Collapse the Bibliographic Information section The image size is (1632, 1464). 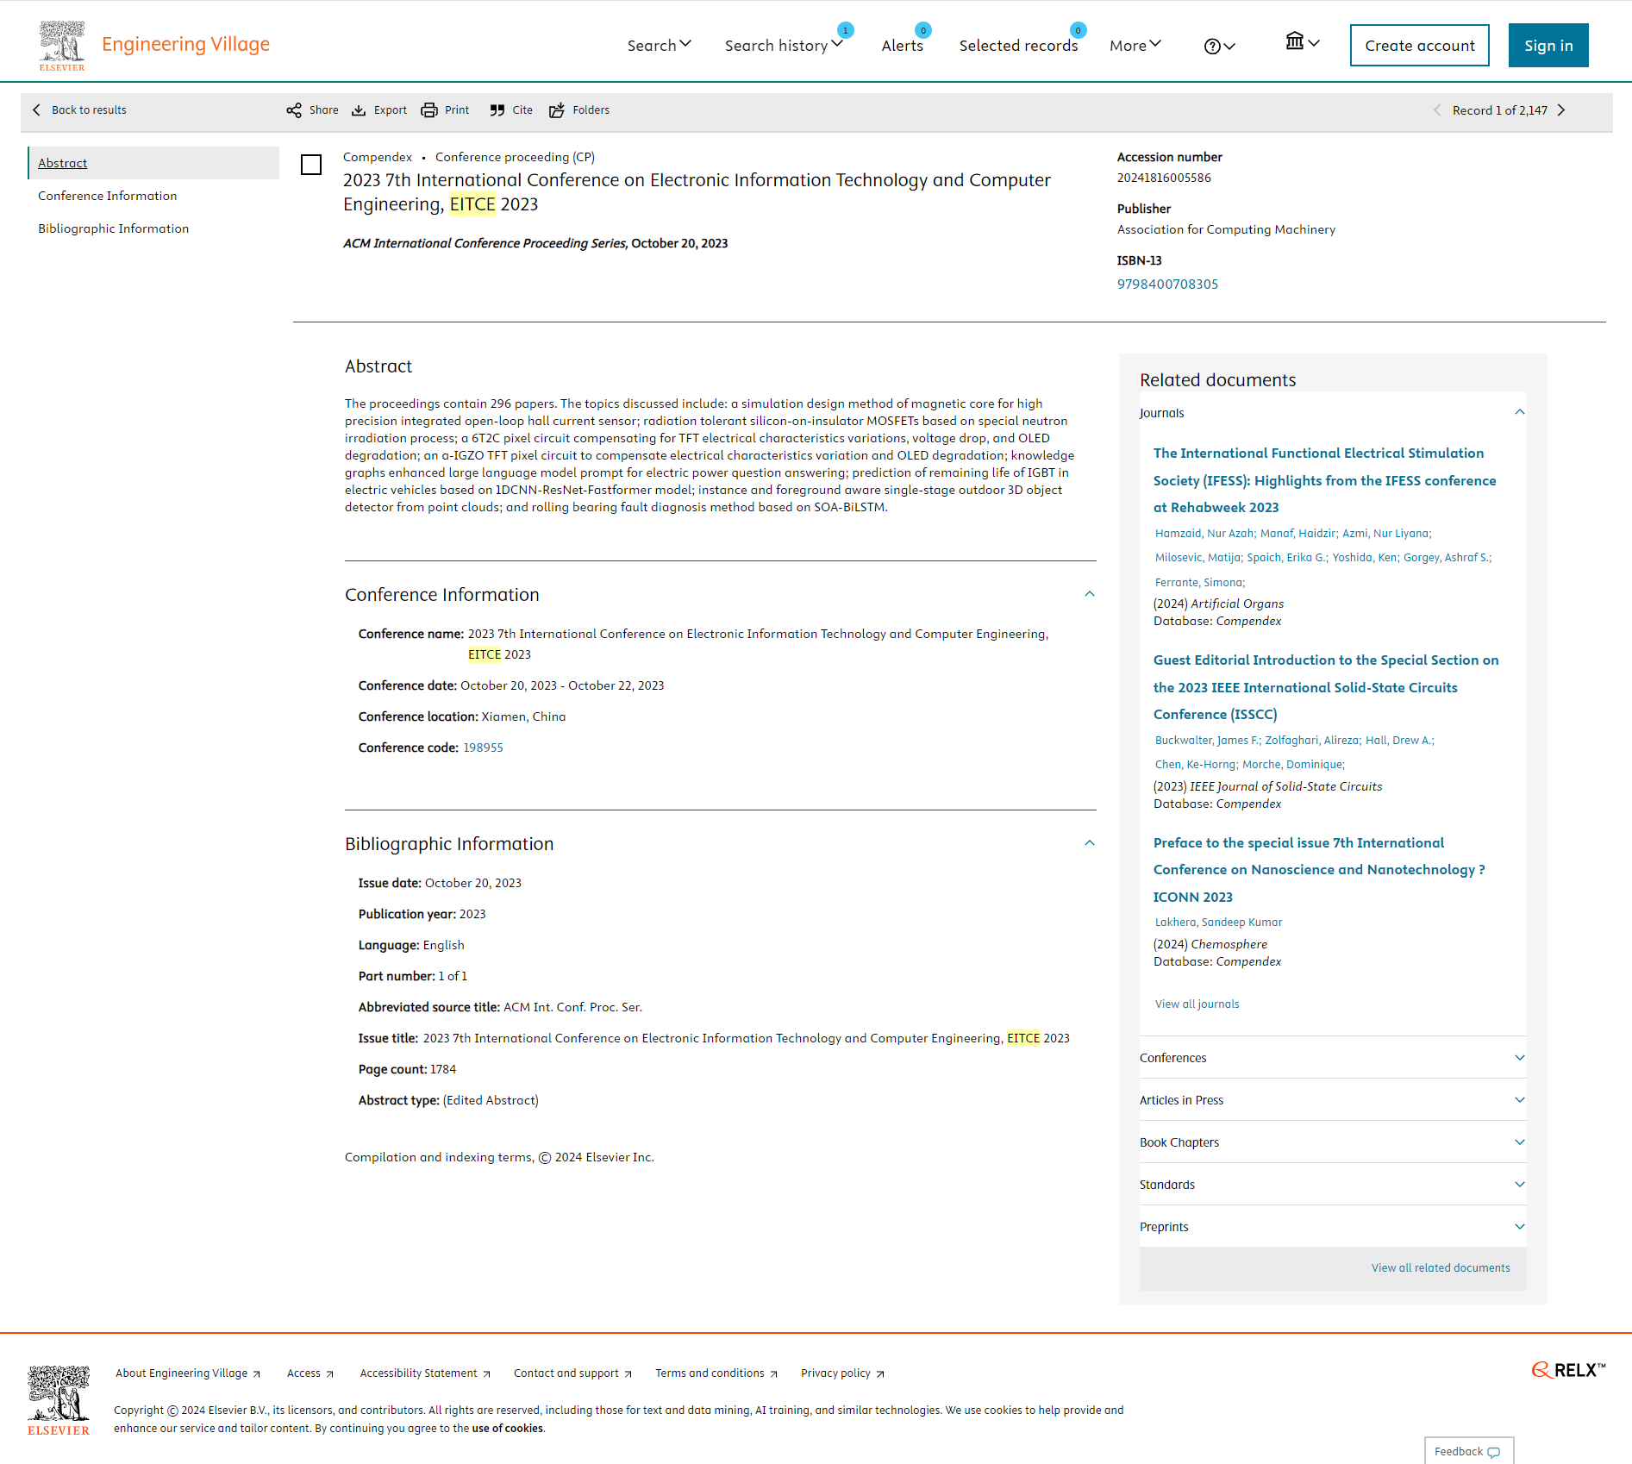coord(1090,843)
